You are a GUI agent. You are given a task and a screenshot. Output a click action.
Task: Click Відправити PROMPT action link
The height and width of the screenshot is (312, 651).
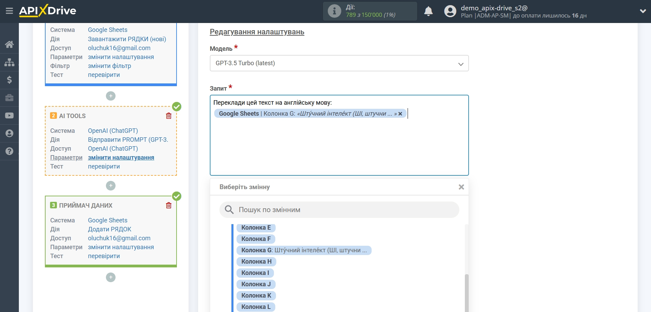(128, 140)
